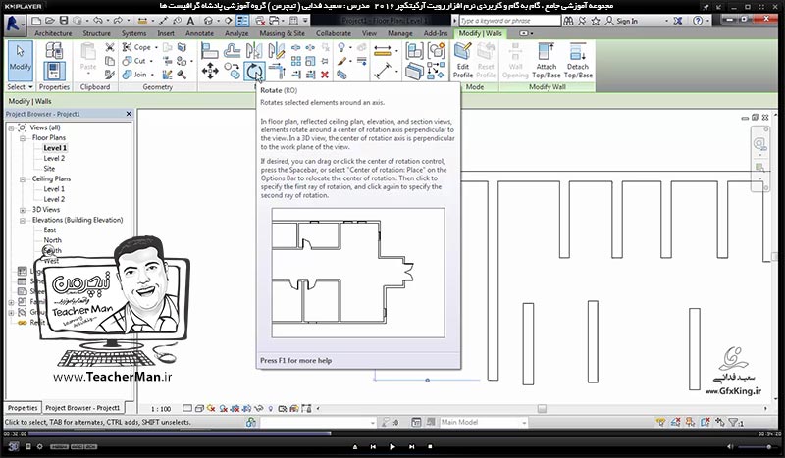
Task: Click Edit Profile icon
Action: [463, 61]
